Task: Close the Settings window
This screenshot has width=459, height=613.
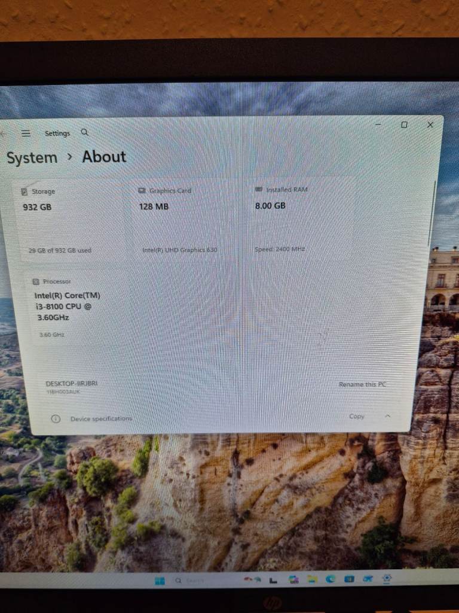Action: click(x=430, y=125)
